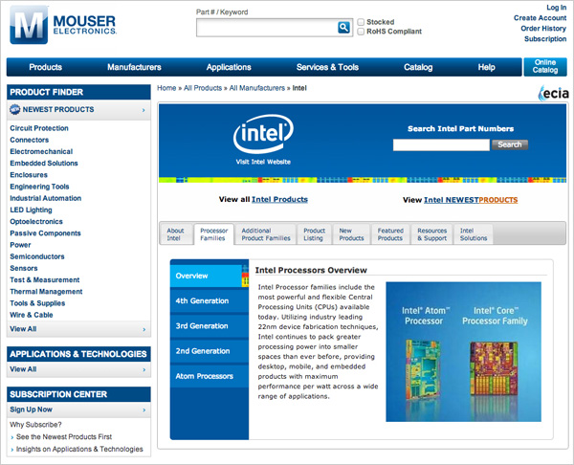This screenshot has height=465, width=574.
Task: Open the Sensors category
Action: [x=24, y=268]
